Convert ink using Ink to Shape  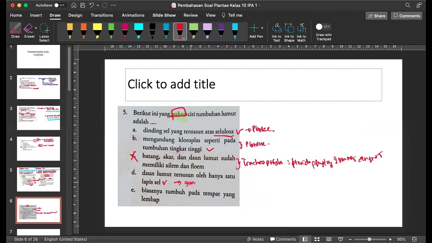pyautogui.click(x=289, y=32)
